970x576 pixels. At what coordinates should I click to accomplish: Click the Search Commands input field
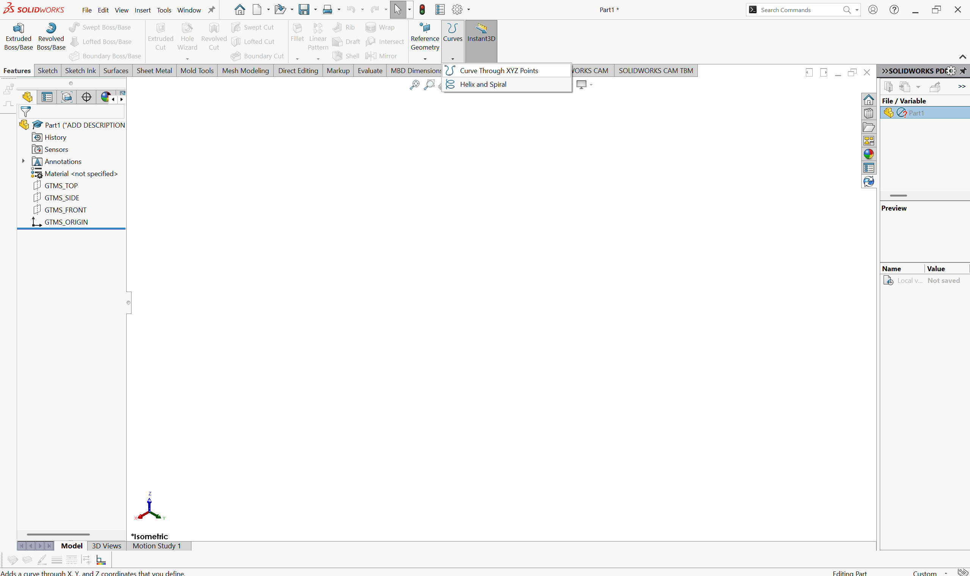(x=799, y=10)
